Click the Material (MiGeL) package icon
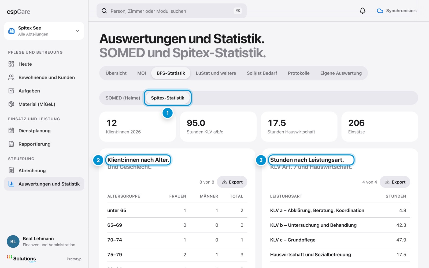Image resolution: width=429 pixels, height=268 pixels. tap(11, 104)
